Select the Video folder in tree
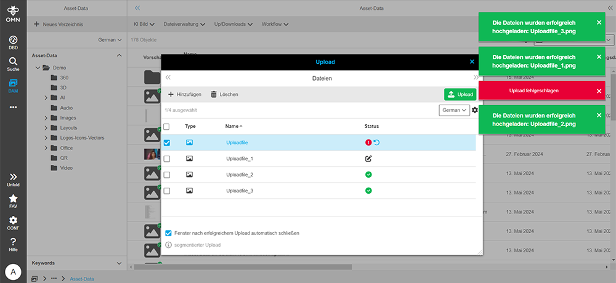The height and width of the screenshot is (283, 616). (67, 168)
